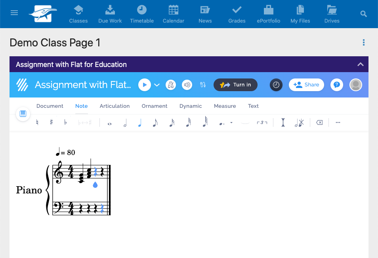Open the Measure tab
Viewport: 378px width, 258px height.
pos(225,106)
